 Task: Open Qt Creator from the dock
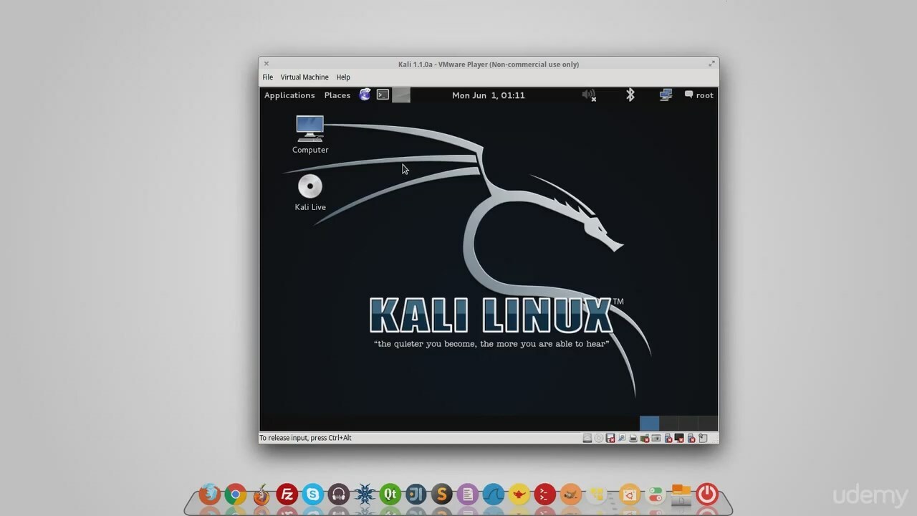[390, 494]
